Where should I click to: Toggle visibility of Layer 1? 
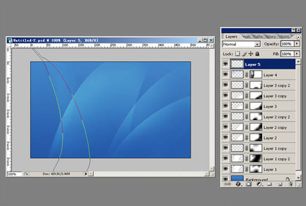point(225,169)
